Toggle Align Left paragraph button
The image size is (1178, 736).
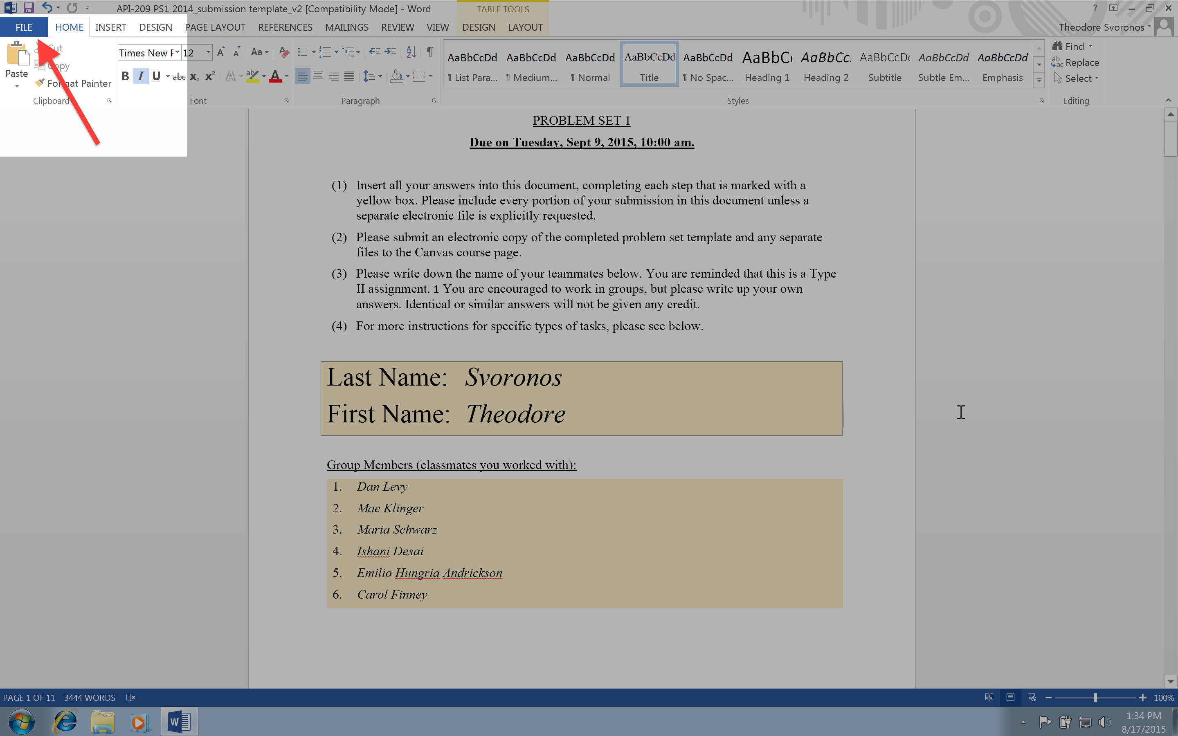(x=302, y=76)
